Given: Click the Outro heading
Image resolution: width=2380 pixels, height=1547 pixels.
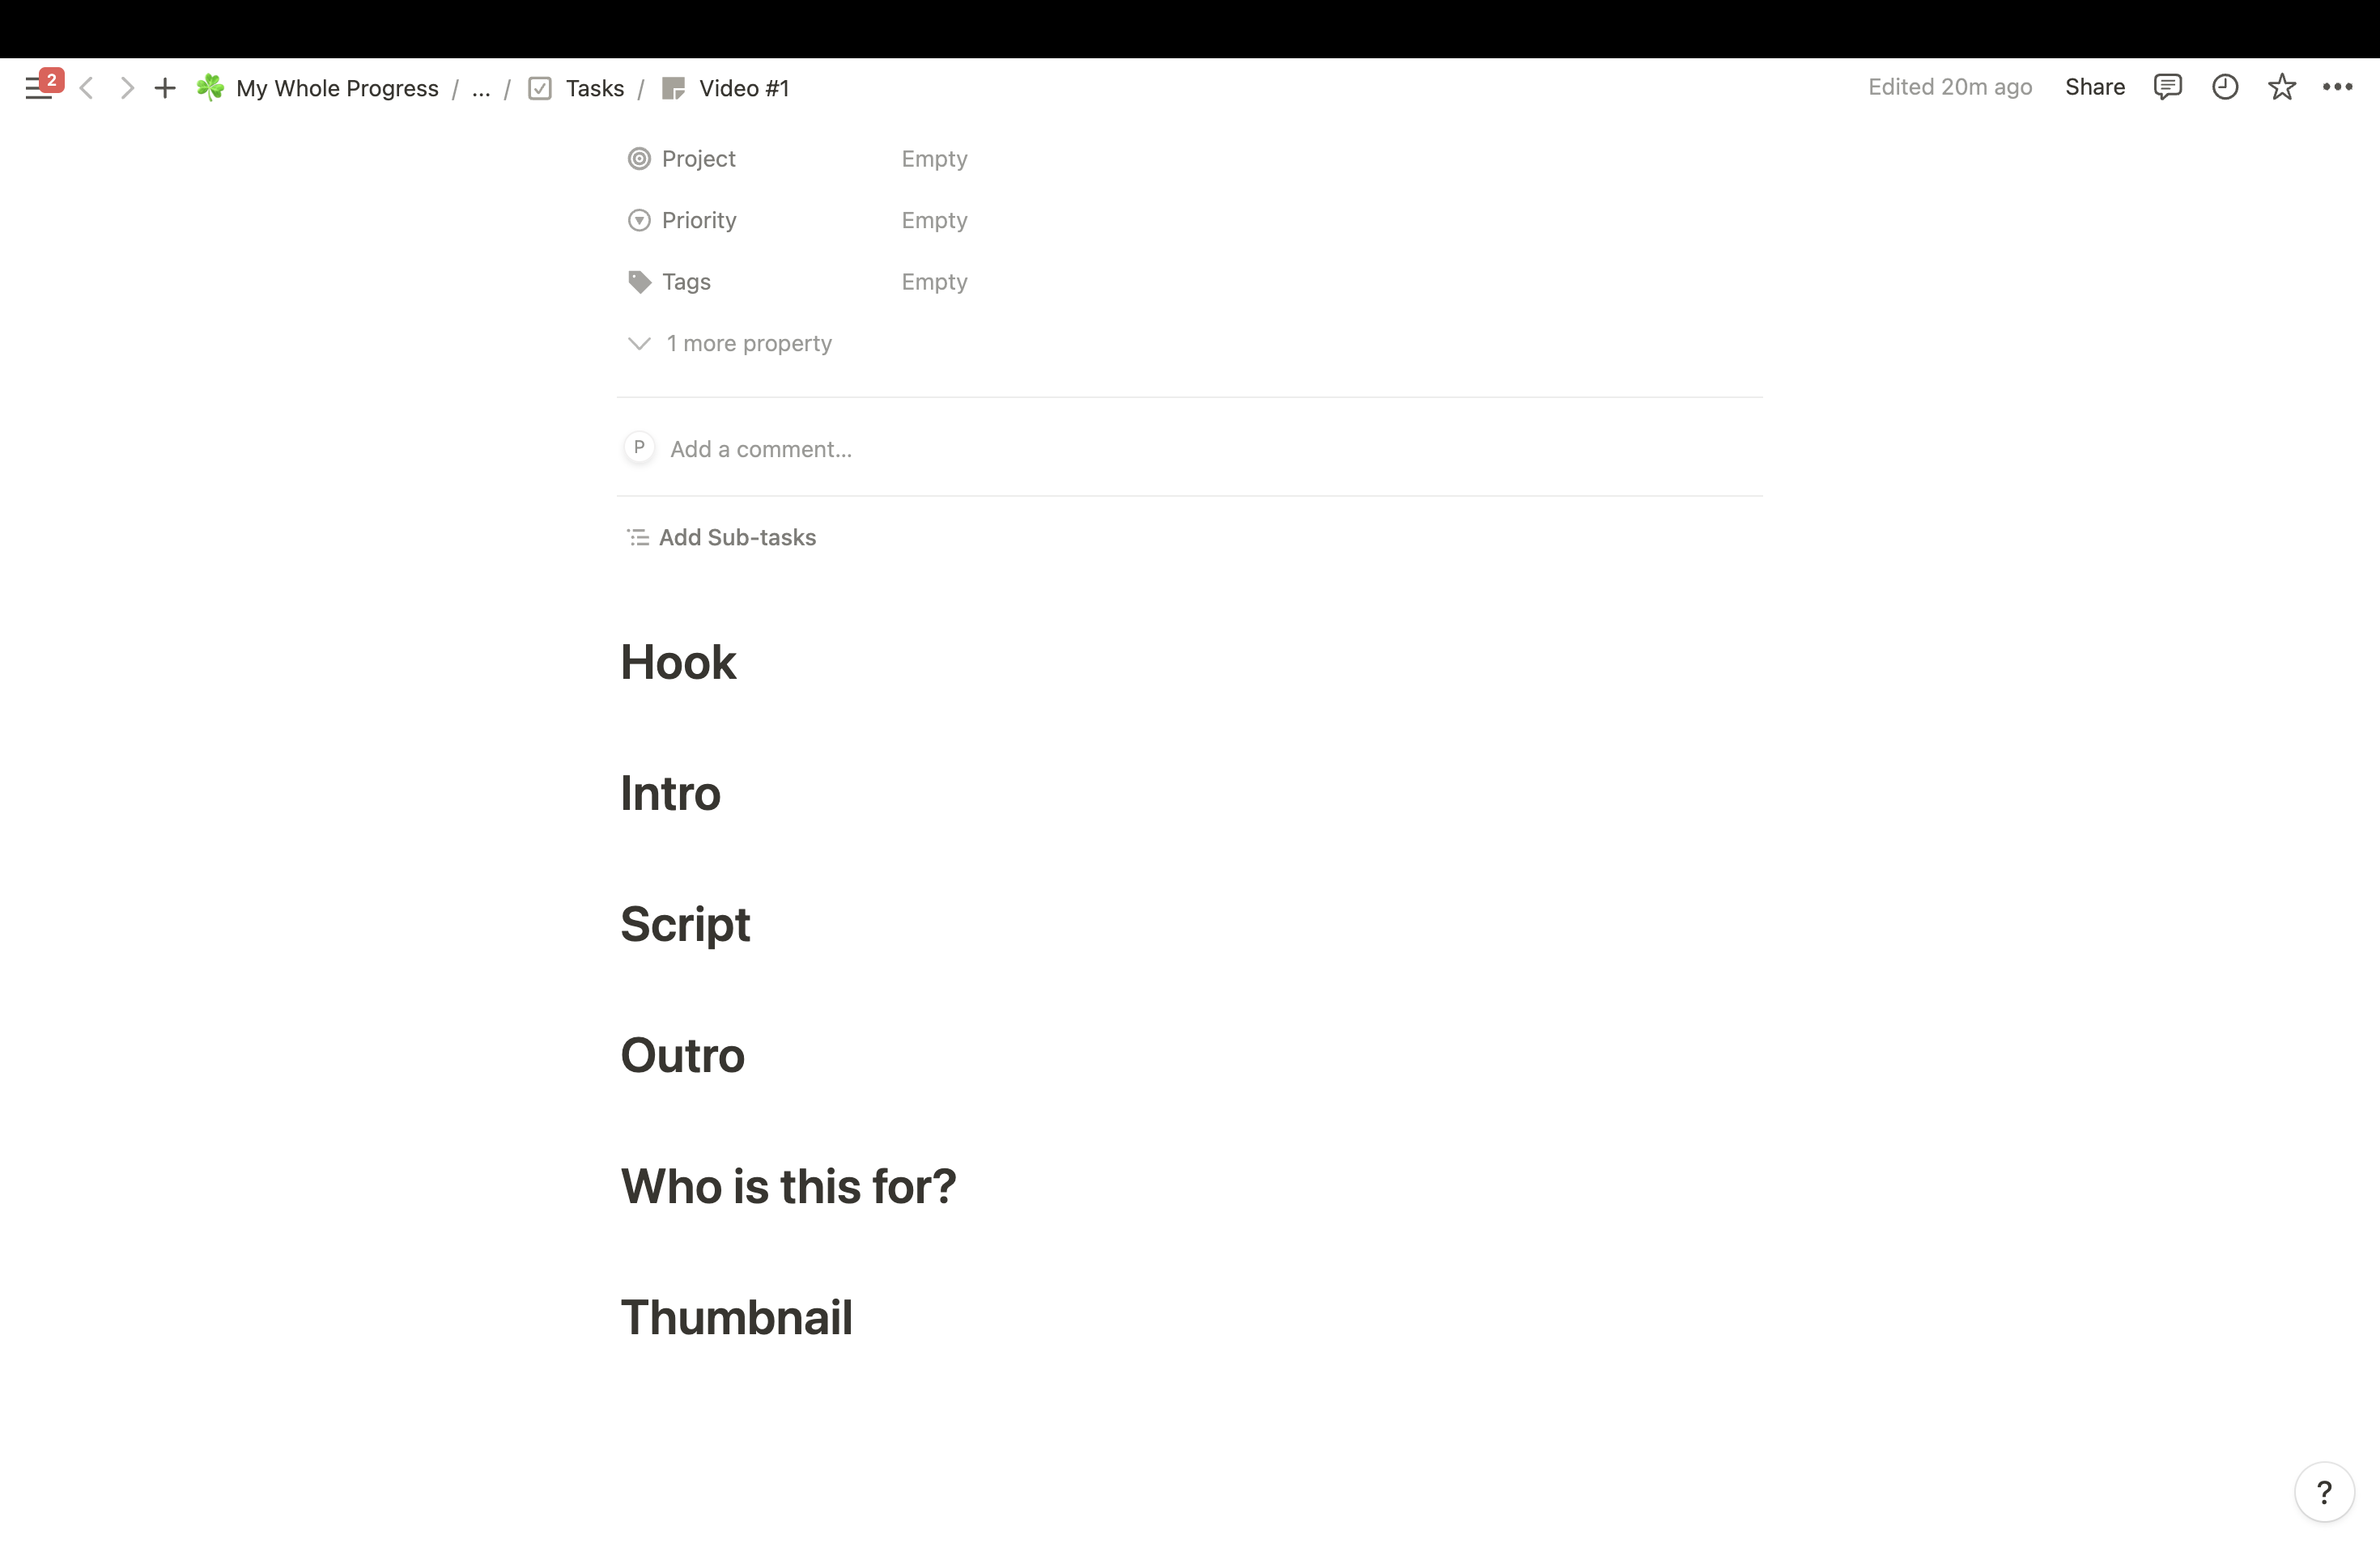Looking at the screenshot, I should pos(683,1055).
